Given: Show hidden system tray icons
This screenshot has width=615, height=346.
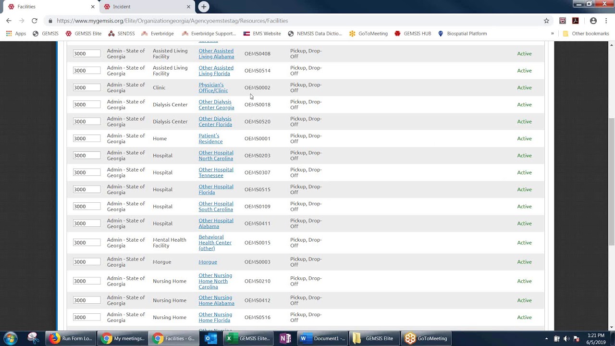Looking at the screenshot, I should click(546, 338).
